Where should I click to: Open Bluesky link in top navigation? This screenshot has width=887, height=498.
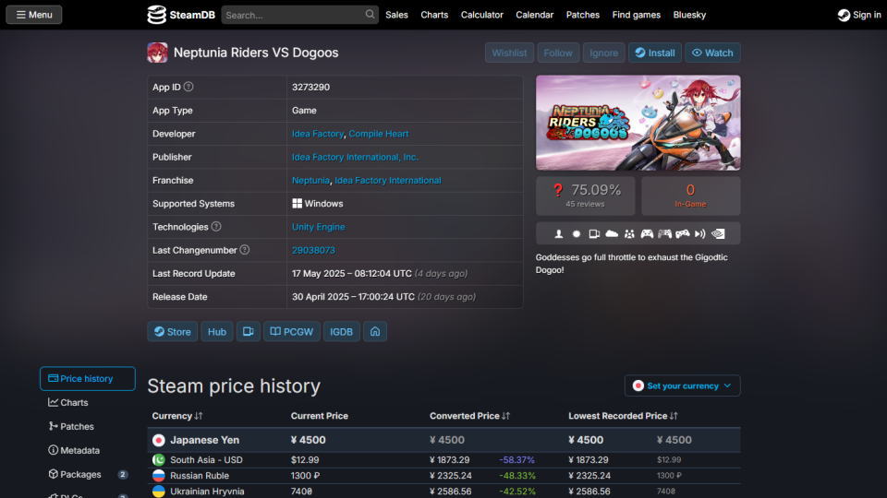[689, 15]
